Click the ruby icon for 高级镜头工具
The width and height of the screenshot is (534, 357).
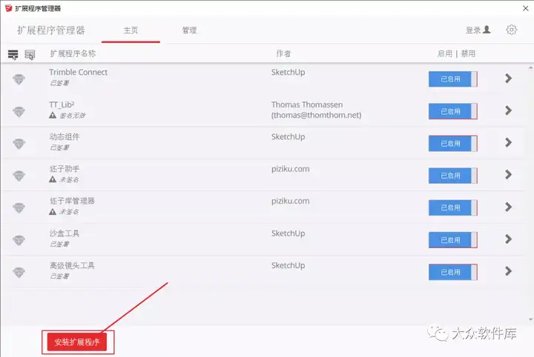19,272
